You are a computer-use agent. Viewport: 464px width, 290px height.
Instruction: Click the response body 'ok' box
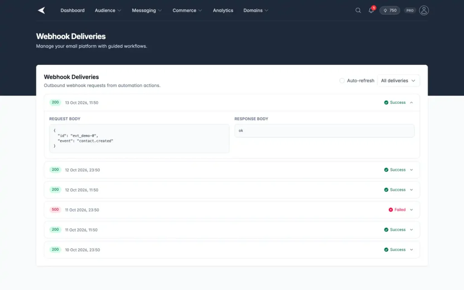324,131
